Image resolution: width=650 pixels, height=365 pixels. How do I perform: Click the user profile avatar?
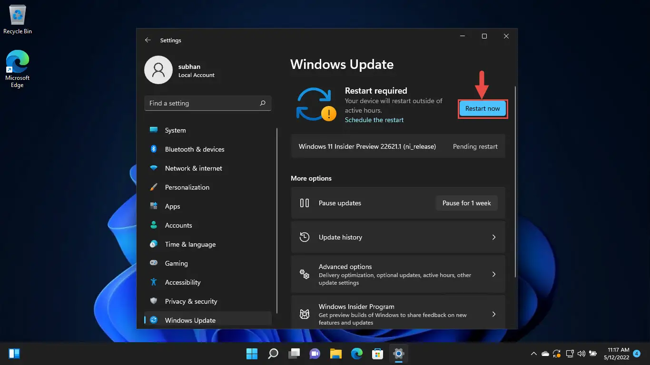(x=158, y=70)
